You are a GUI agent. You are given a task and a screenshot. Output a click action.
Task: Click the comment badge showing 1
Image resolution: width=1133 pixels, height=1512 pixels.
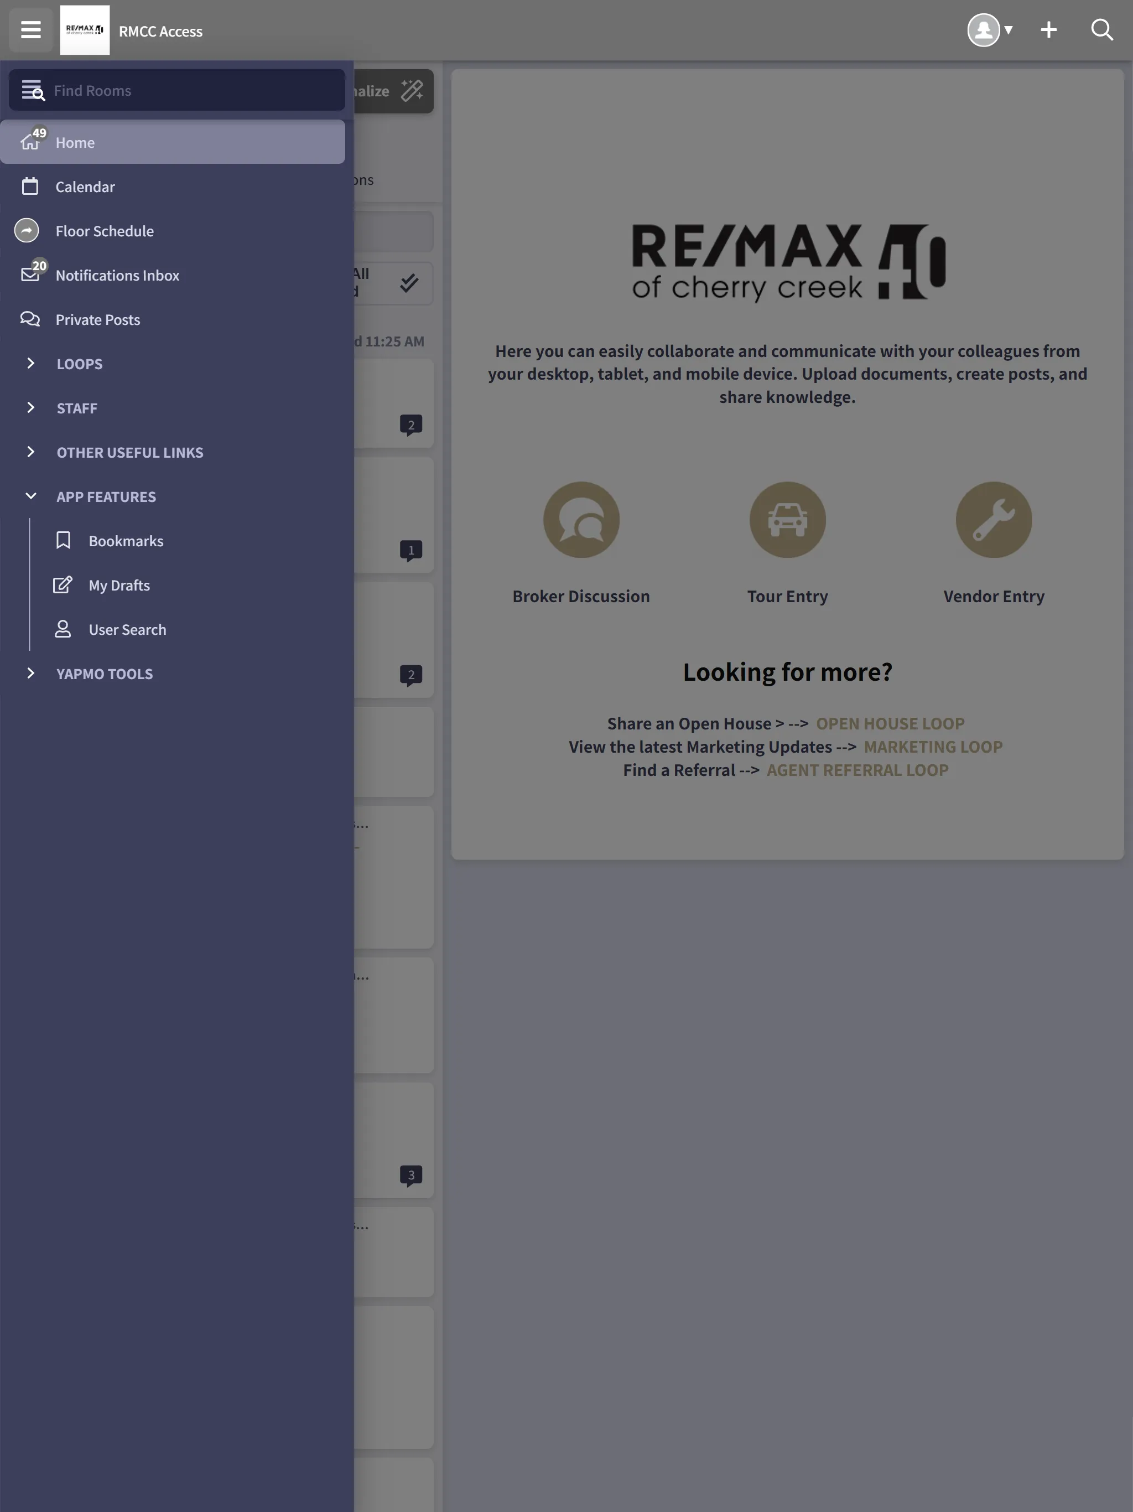410,551
